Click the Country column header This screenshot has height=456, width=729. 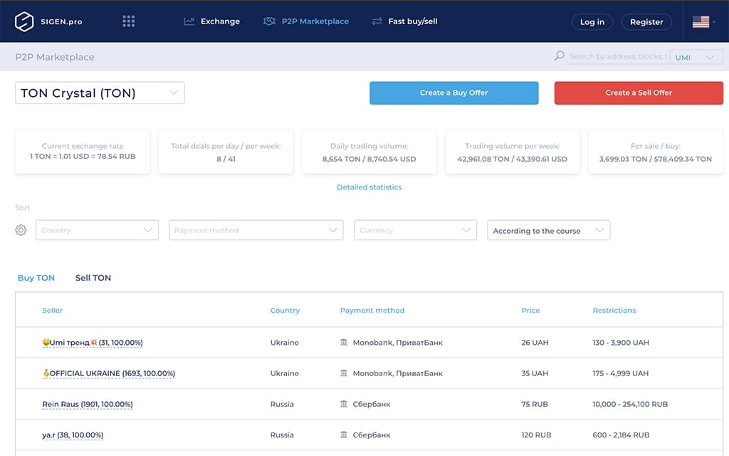pyautogui.click(x=285, y=311)
